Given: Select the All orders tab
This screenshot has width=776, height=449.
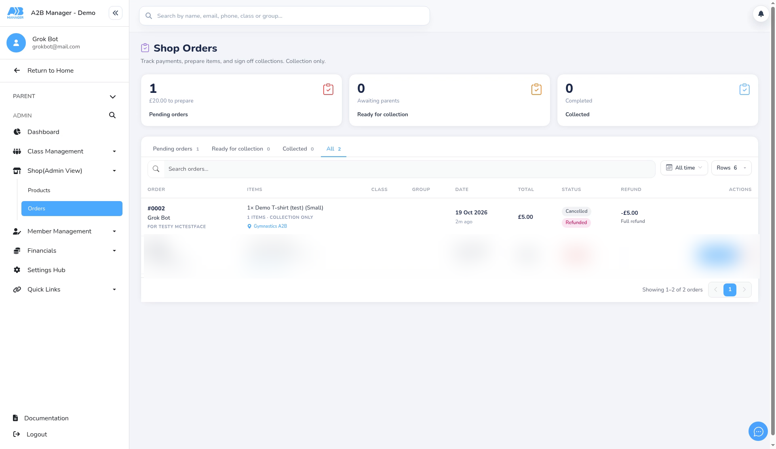Looking at the screenshot, I should [333, 149].
